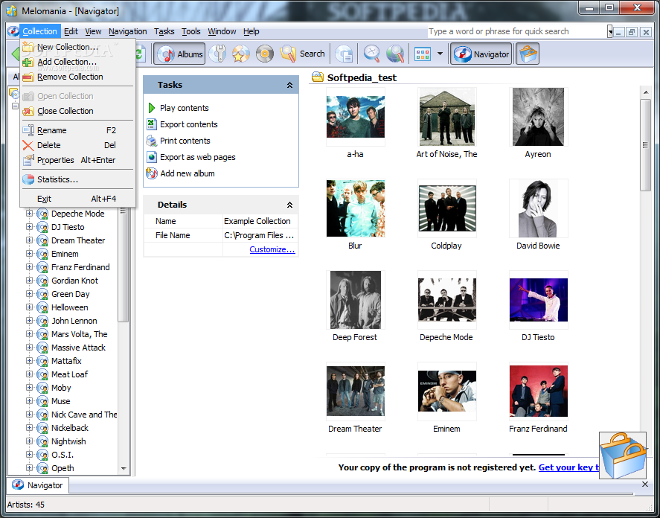
Task: Open the Navigation menu
Action: coord(127,31)
